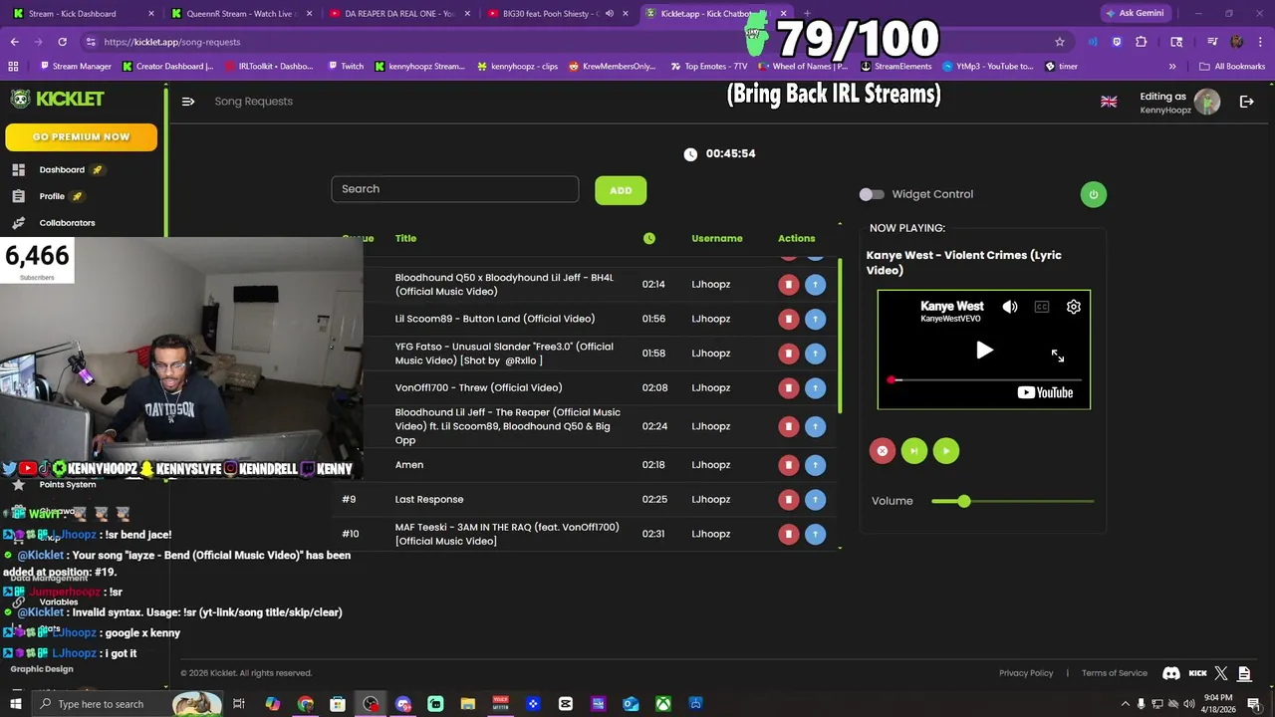Click the duration clock column header icon
This screenshot has height=717, width=1275.
point(649,238)
